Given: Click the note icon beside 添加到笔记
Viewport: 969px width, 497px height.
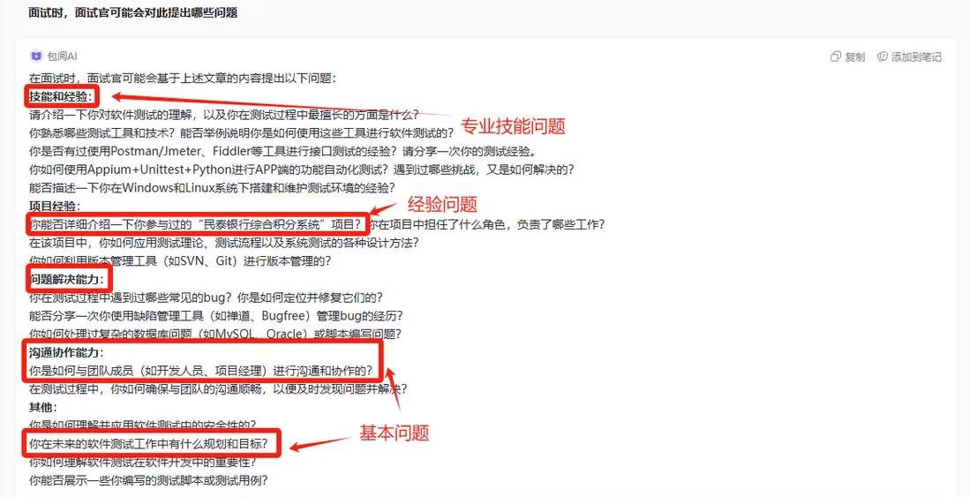Looking at the screenshot, I should (x=883, y=56).
